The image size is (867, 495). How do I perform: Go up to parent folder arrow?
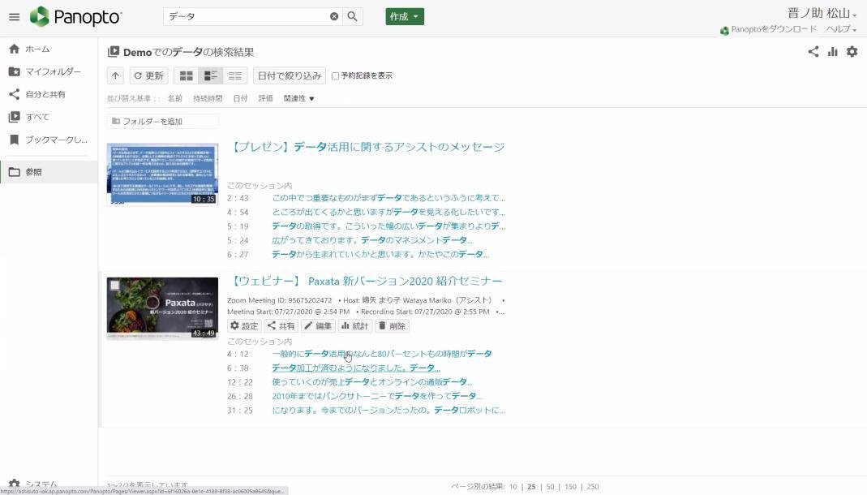115,75
